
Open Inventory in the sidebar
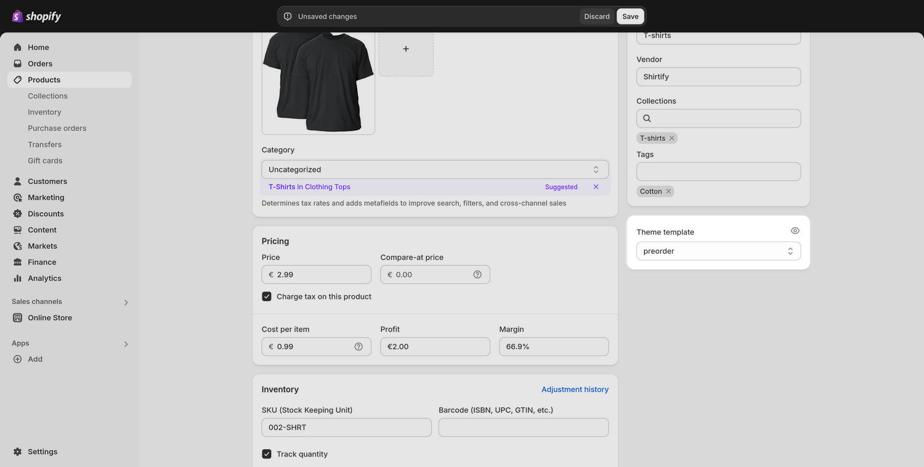click(x=44, y=112)
